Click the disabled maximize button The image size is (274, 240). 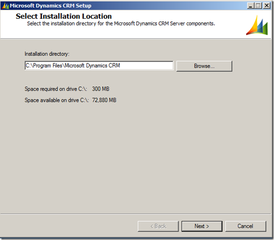pos(258,6)
